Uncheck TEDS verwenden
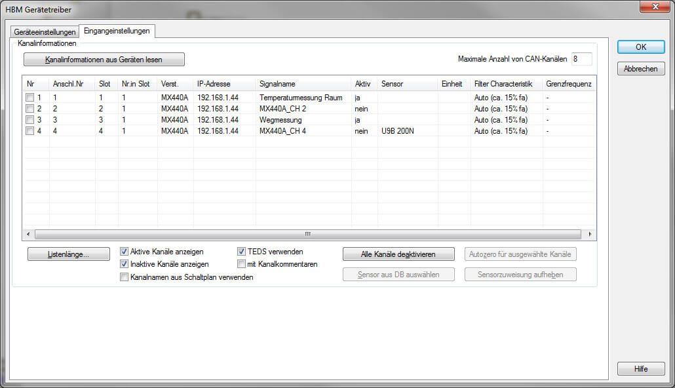Image resolution: width=675 pixels, height=388 pixels. 241,252
